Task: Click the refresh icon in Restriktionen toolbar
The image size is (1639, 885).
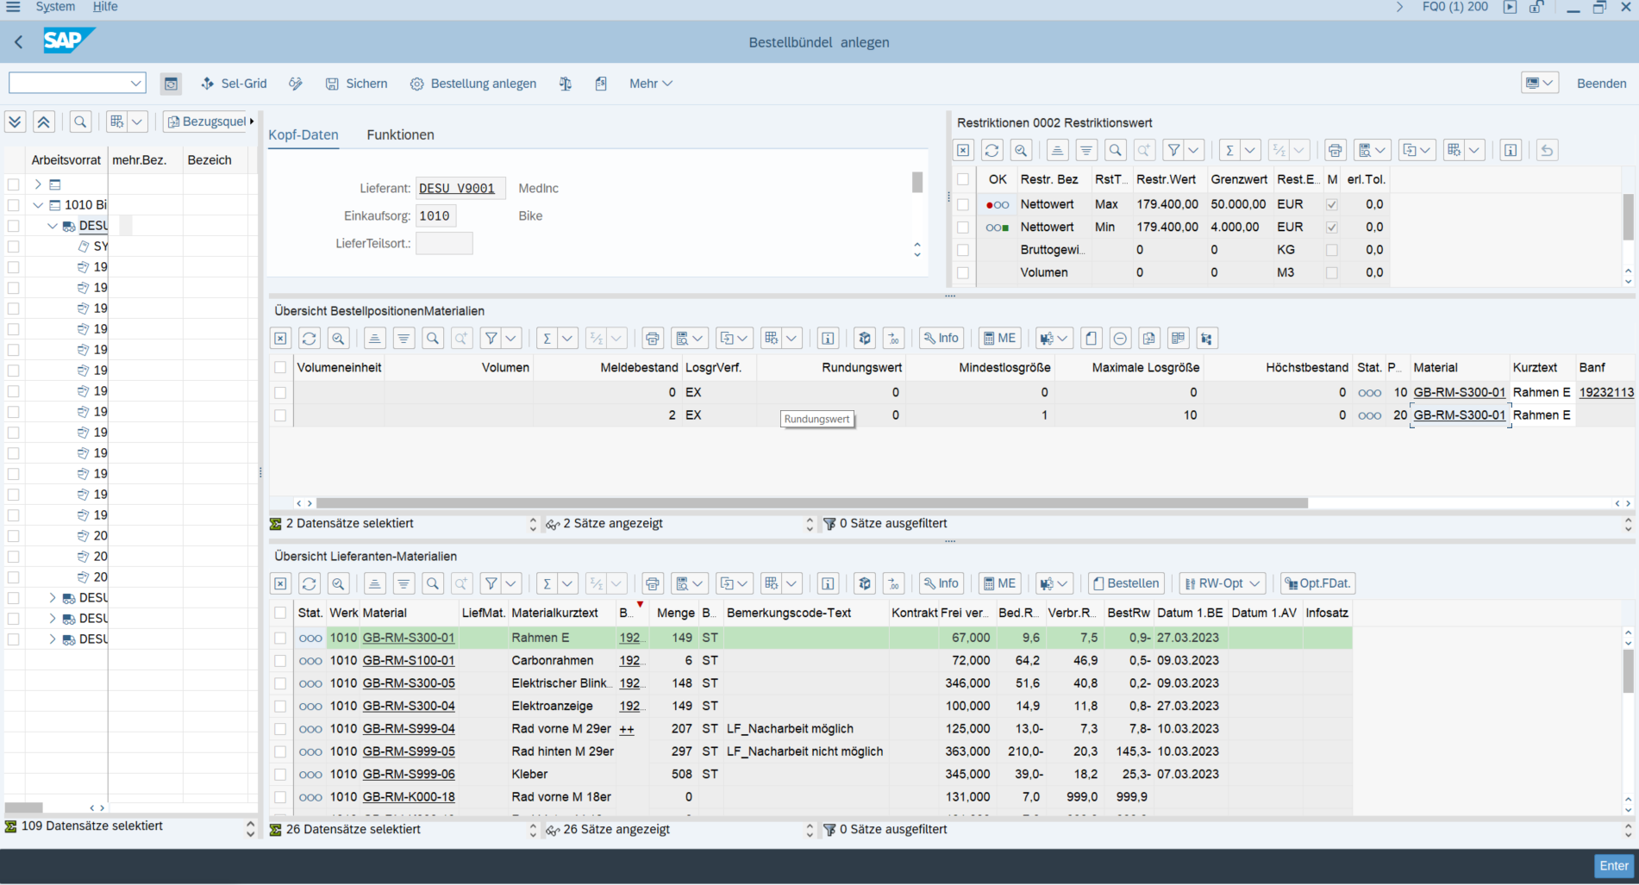Action: tap(992, 150)
